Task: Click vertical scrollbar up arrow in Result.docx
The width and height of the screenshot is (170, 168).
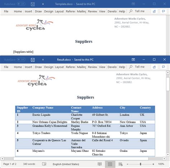Action: pos(168,73)
